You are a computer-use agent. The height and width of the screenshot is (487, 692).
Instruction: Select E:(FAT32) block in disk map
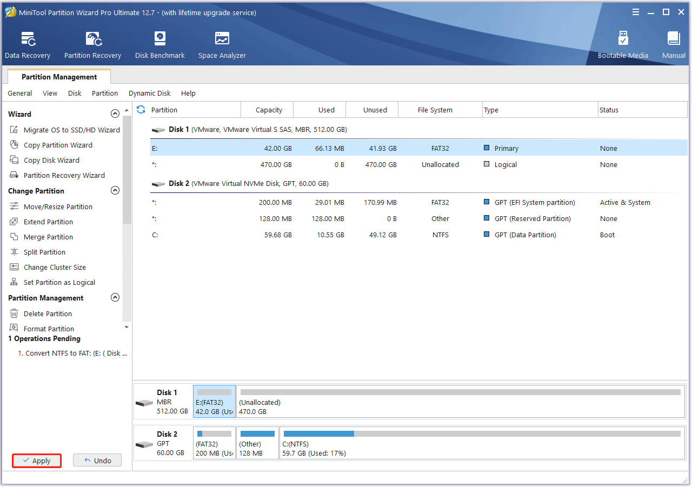pyautogui.click(x=214, y=402)
